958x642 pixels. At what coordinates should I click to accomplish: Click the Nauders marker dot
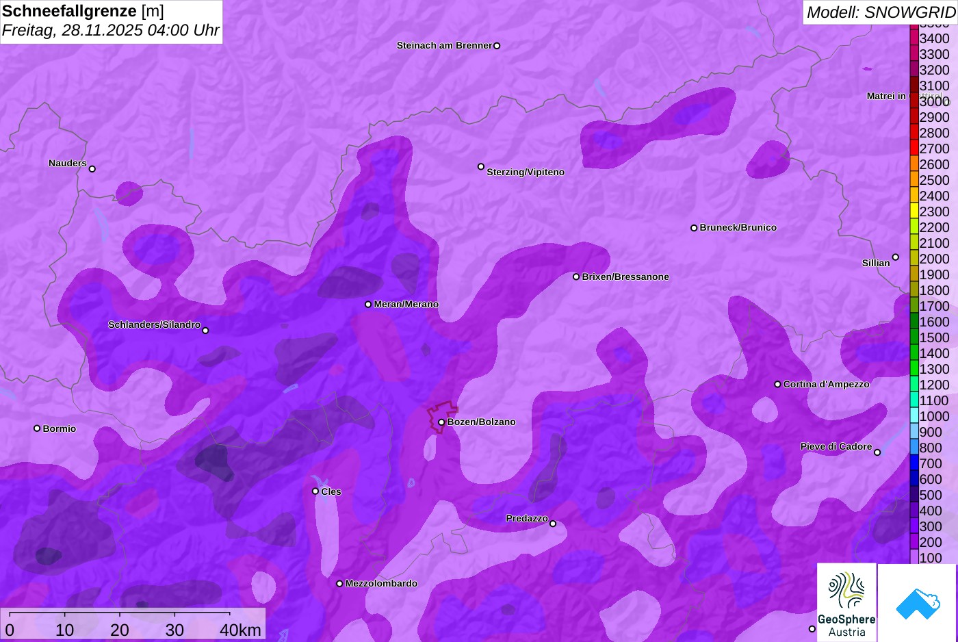tap(92, 169)
